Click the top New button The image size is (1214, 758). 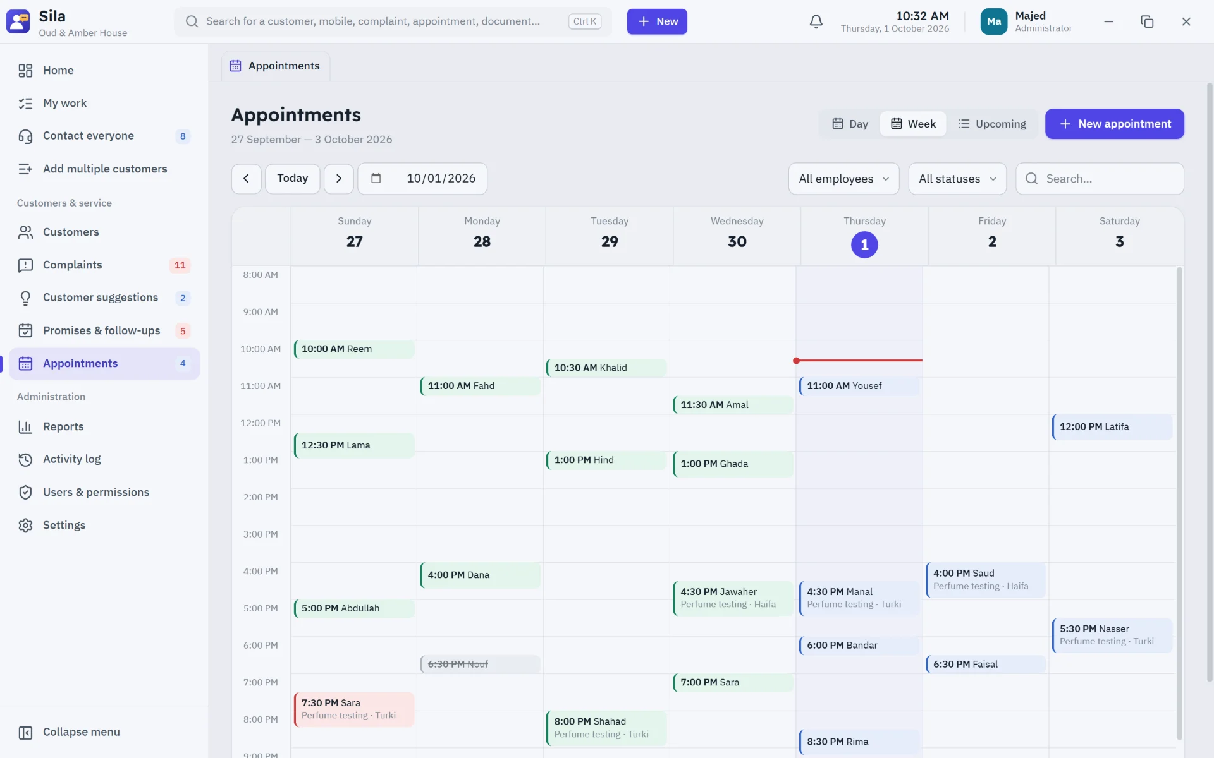pos(657,21)
